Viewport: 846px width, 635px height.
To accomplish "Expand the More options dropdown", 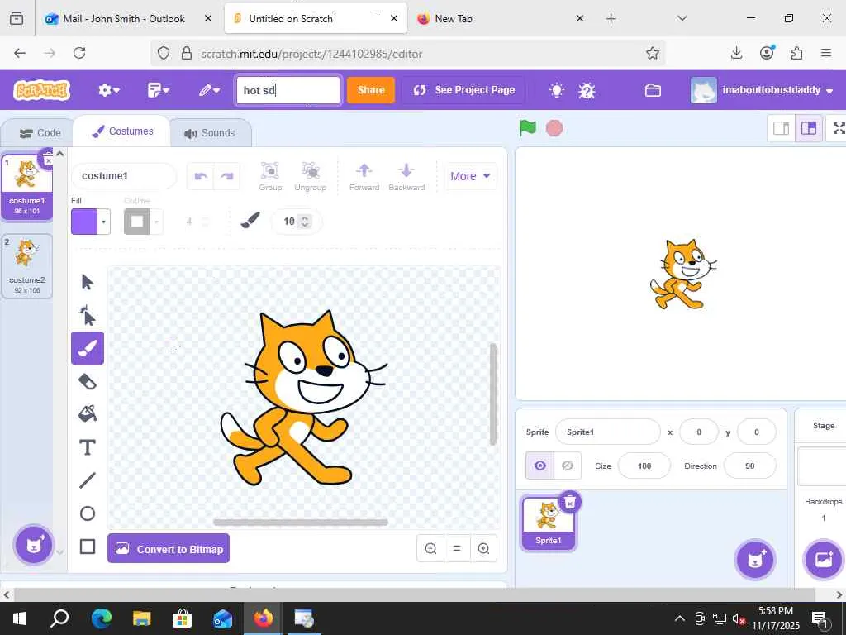I will (470, 177).
